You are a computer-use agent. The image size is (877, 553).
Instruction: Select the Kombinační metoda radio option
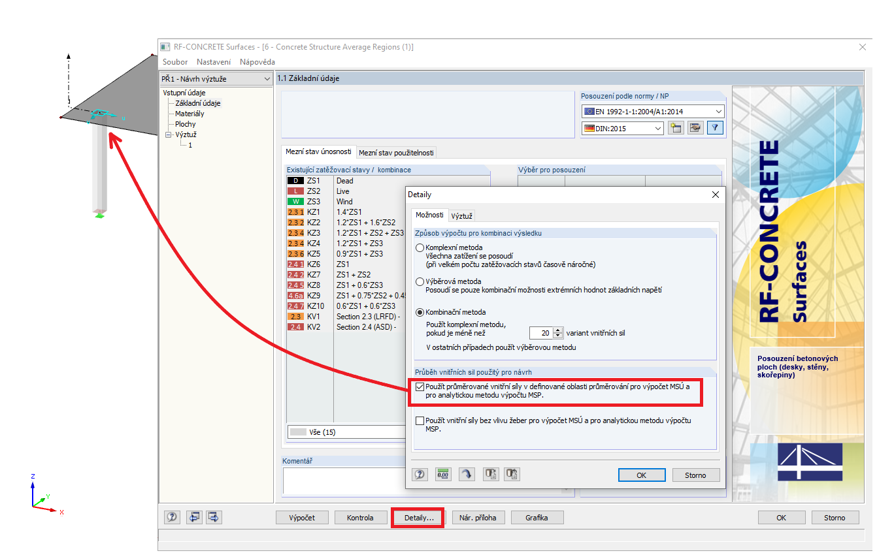(x=420, y=312)
